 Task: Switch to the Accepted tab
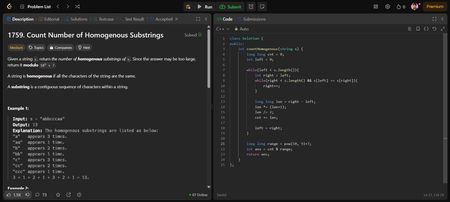161,19
